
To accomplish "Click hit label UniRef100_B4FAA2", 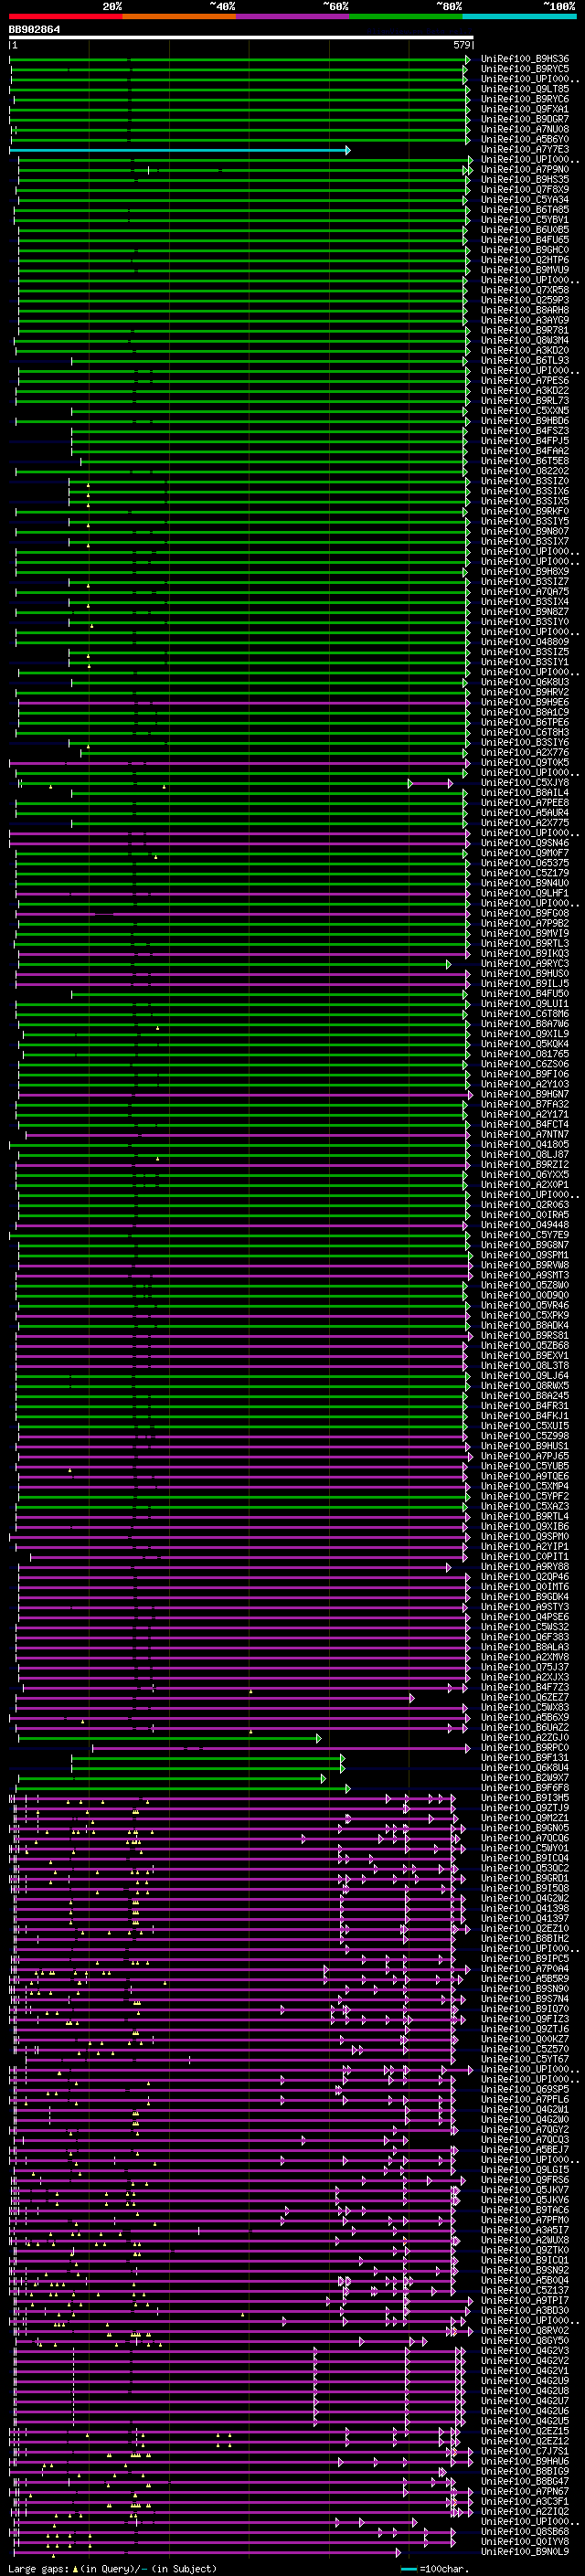I will click(525, 451).
